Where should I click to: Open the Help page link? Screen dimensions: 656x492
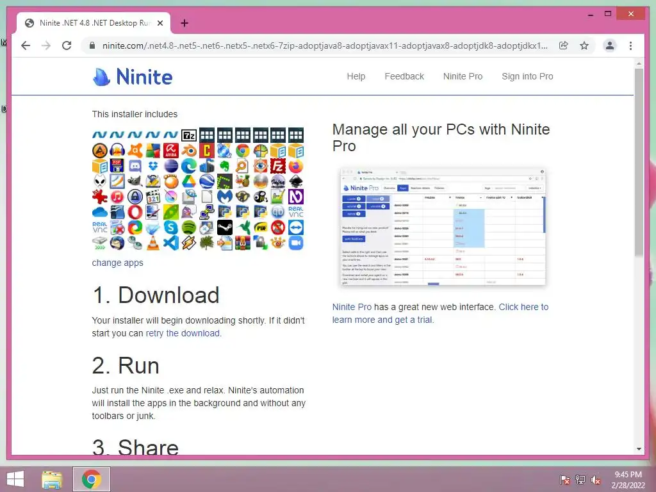point(356,76)
